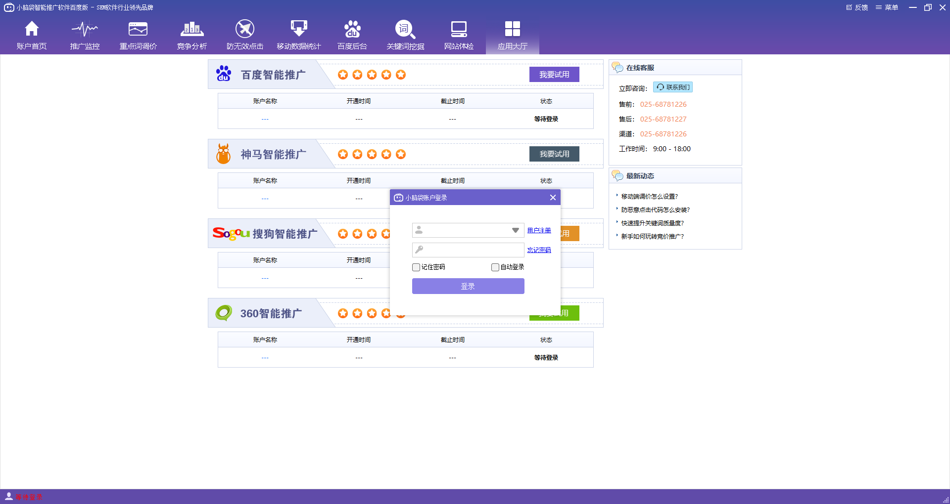The image size is (950, 504).
Task: Enable 自动登录 auto login
Action: [x=495, y=267]
